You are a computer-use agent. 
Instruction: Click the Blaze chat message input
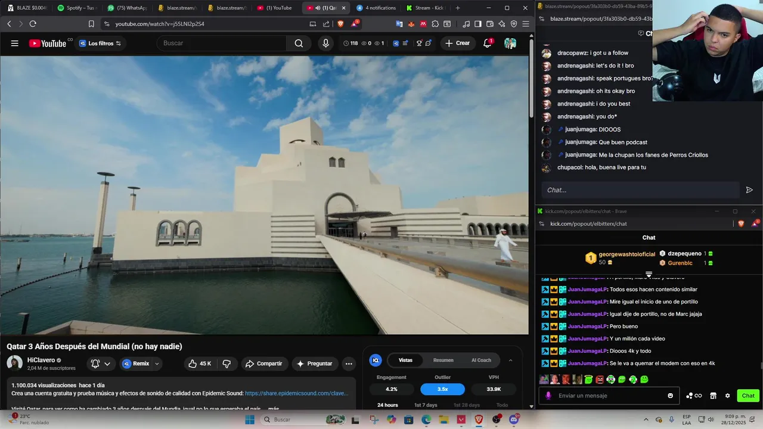(640, 190)
